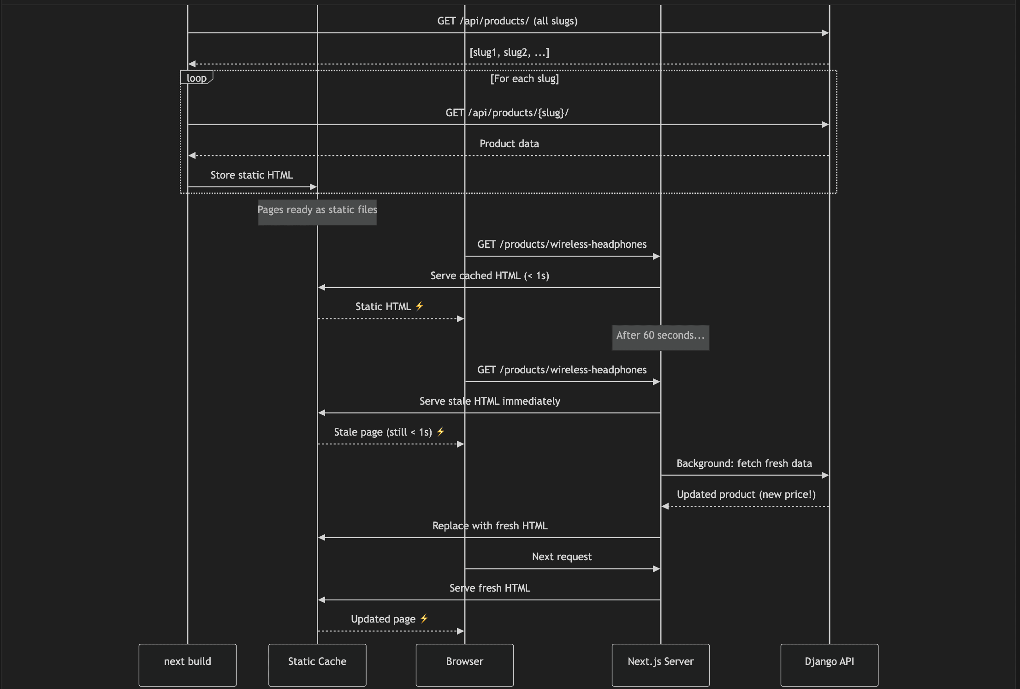This screenshot has width=1020, height=689.
Task: Select the Serve cached HTML message label
Action: pos(490,276)
